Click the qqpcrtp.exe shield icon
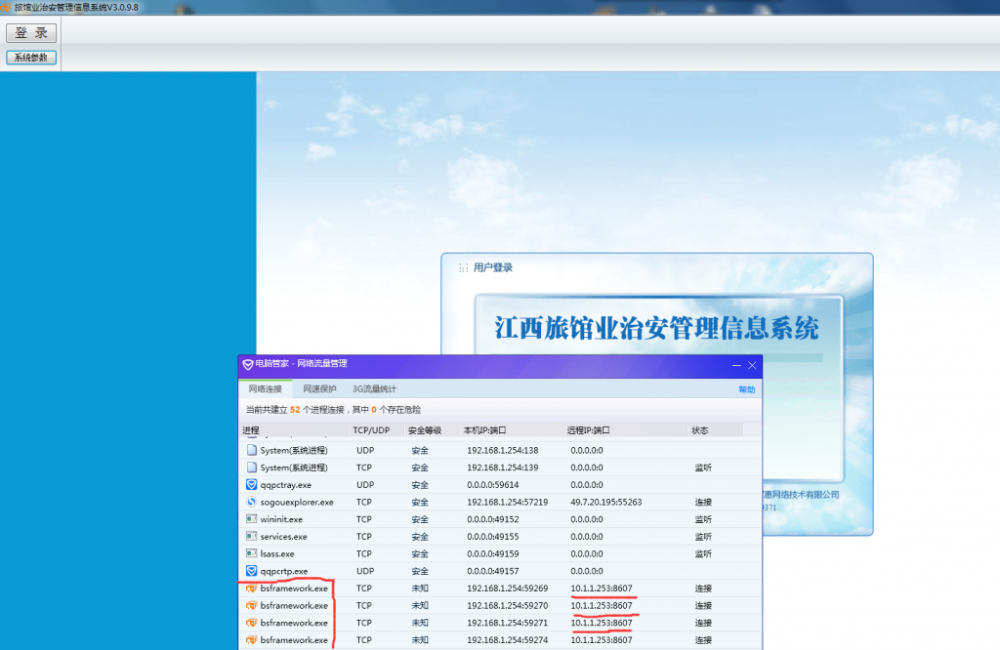The width and height of the screenshot is (1000, 650). tap(251, 571)
